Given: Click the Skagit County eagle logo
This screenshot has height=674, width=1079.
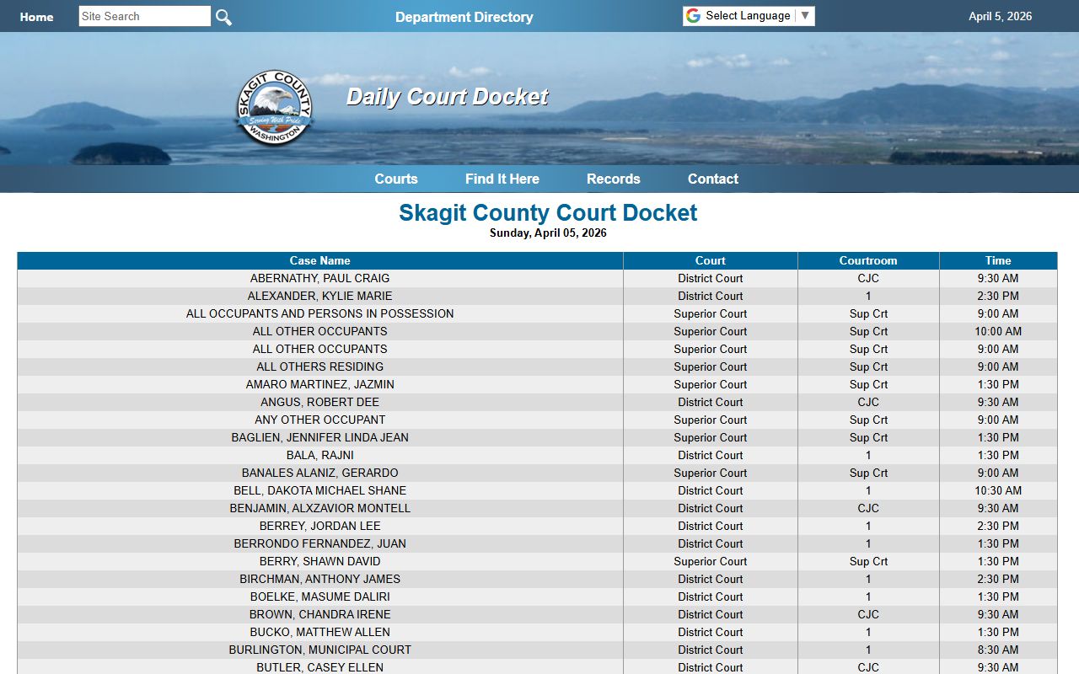Looking at the screenshot, I should 274,108.
